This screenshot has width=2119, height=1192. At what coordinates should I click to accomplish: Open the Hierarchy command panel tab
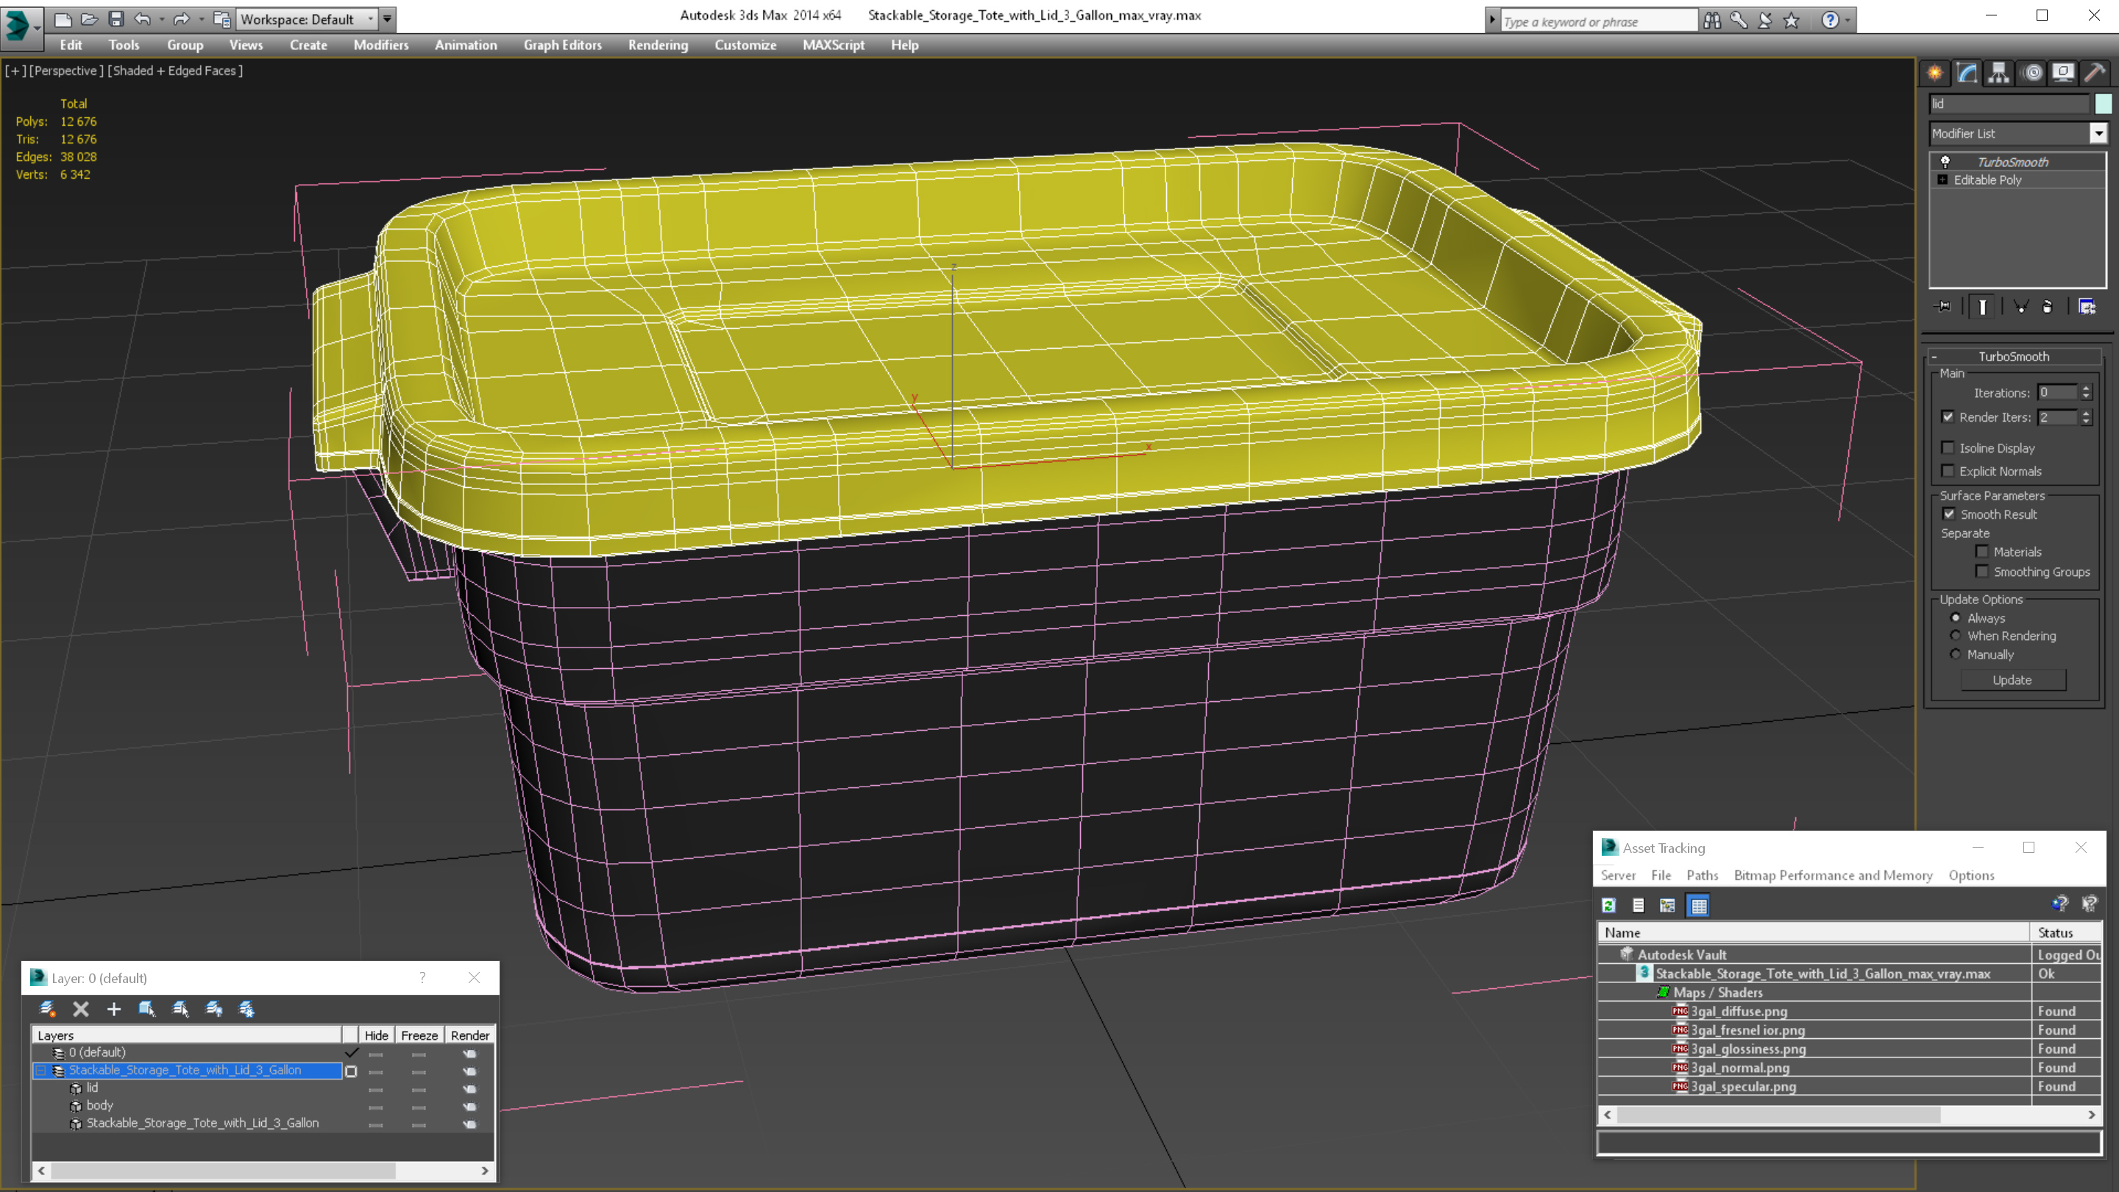[x=1998, y=72]
